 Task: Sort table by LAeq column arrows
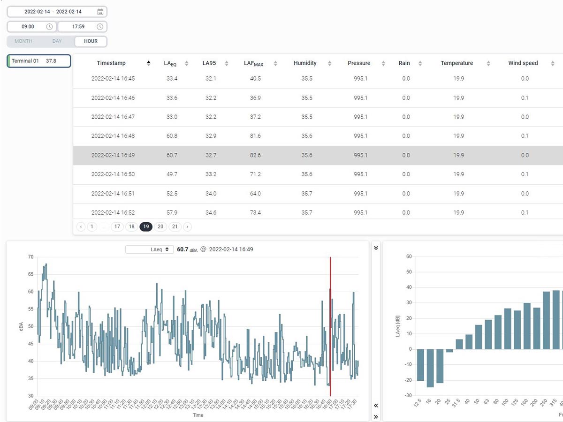[187, 63]
